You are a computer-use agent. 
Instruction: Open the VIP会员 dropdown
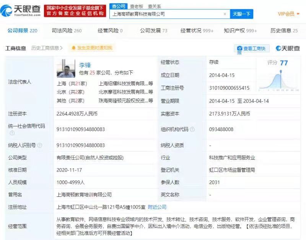click(288, 14)
